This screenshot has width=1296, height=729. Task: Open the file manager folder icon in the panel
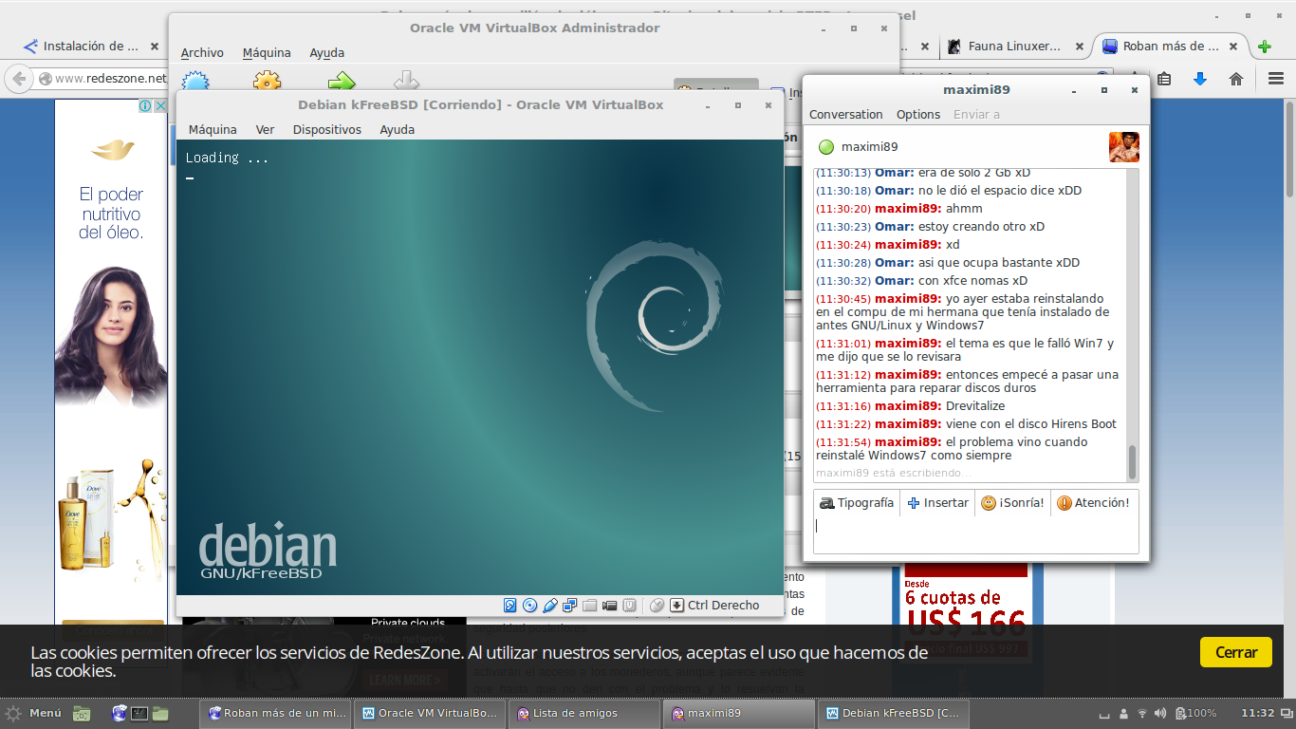coord(159,713)
